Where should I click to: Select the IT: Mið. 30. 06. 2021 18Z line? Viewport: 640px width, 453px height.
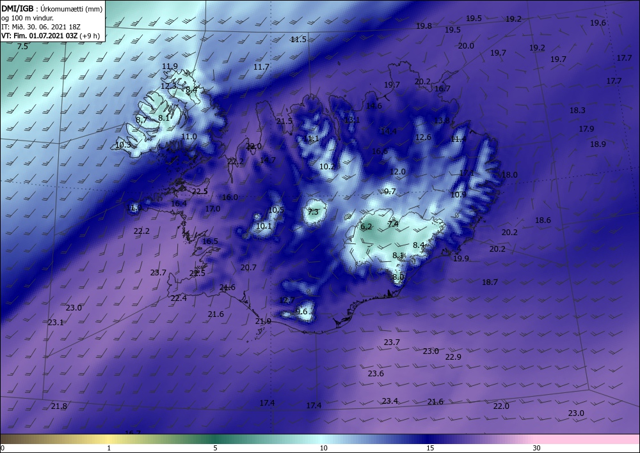tap(41, 27)
